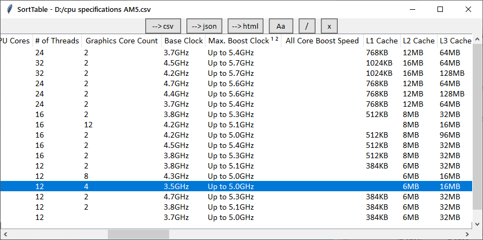483x240 pixels.
Task: Sort by L2 Cache column header
Action: pyautogui.click(x=418, y=41)
